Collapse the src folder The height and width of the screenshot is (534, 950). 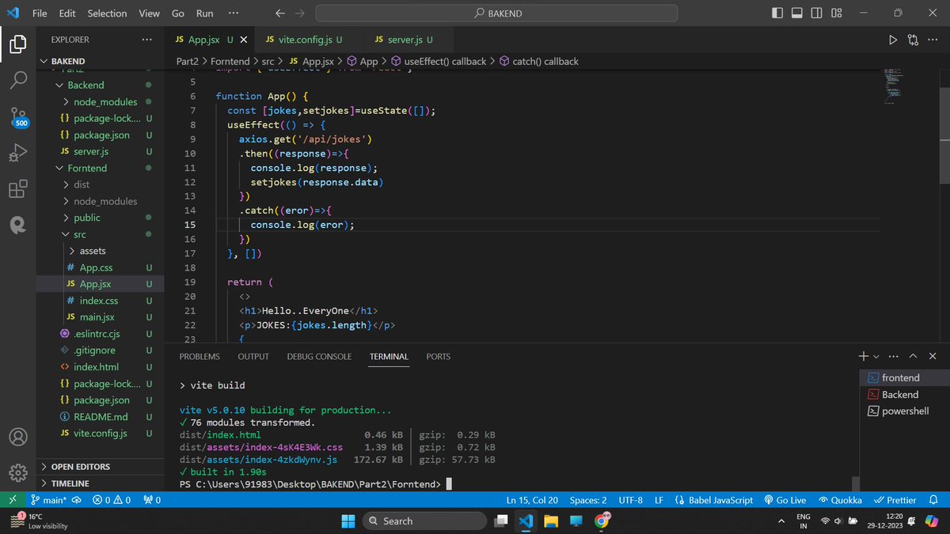(100, 234)
